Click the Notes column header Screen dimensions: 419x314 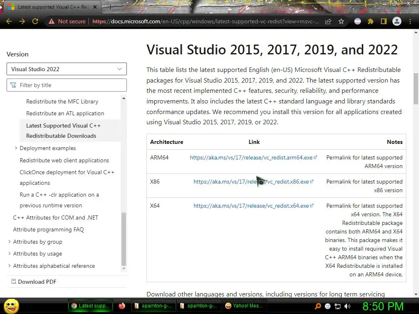tap(395, 142)
